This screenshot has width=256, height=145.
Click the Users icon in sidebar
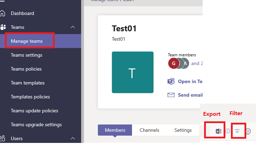[3, 138]
